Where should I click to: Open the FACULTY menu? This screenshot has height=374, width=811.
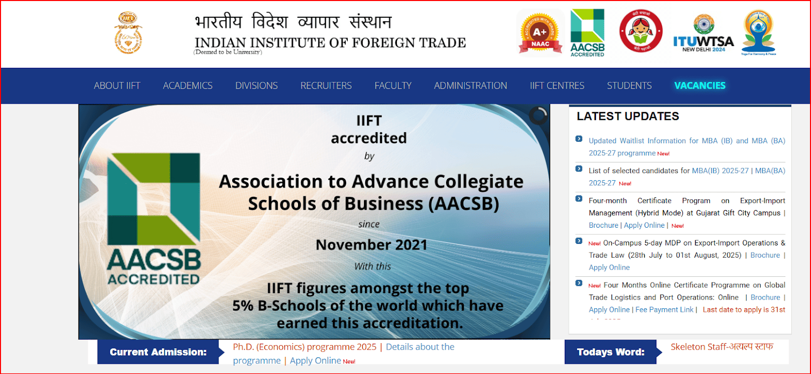pos(393,86)
